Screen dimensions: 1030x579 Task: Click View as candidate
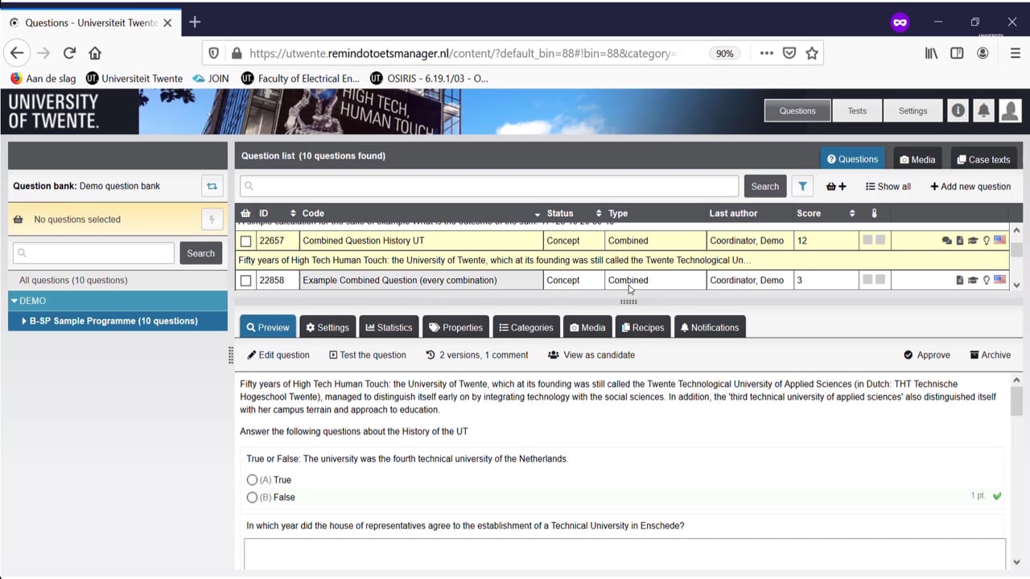click(591, 355)
